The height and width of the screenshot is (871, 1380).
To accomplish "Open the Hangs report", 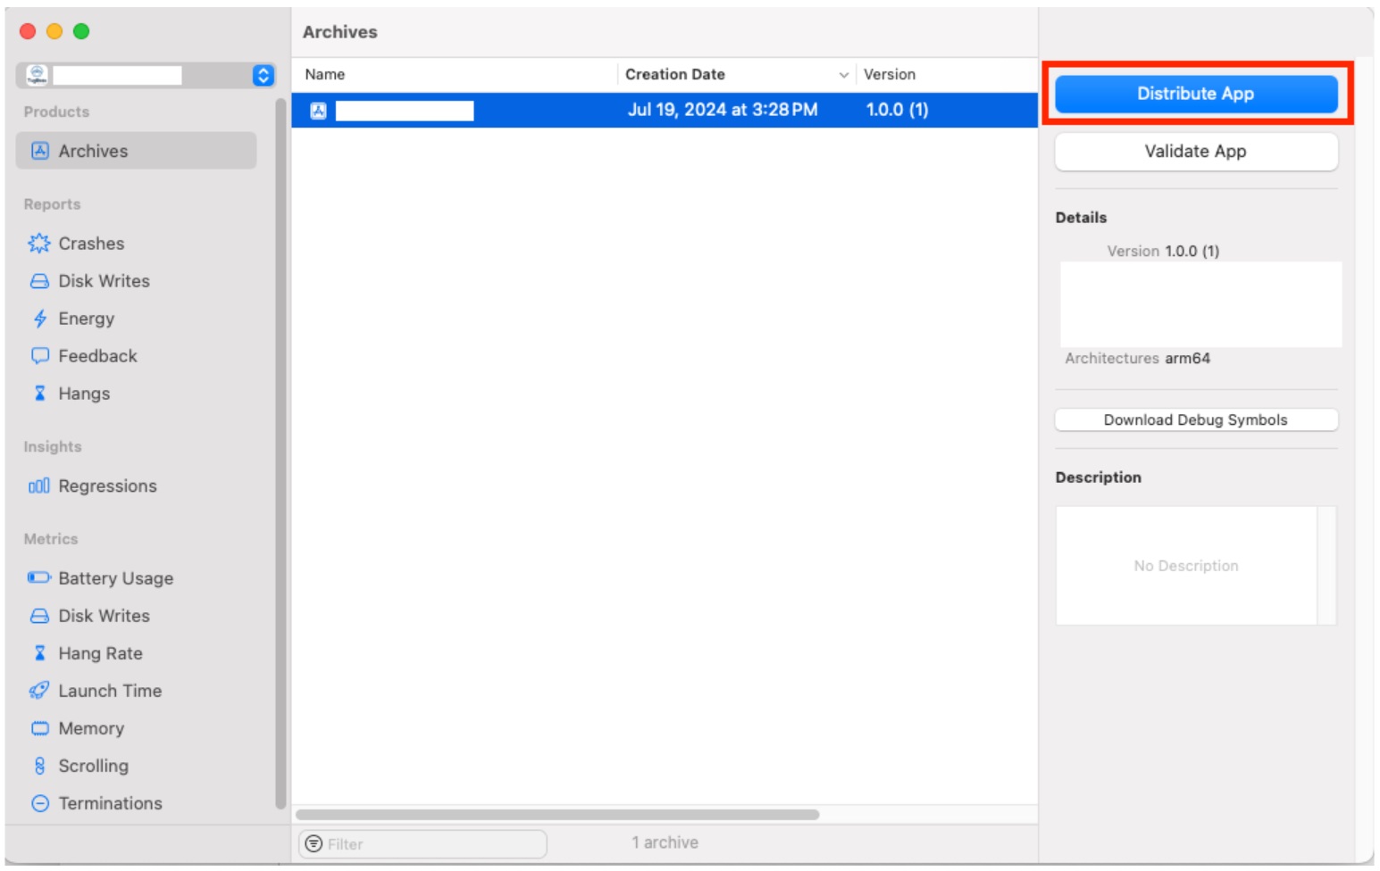I will coord(84,394).
